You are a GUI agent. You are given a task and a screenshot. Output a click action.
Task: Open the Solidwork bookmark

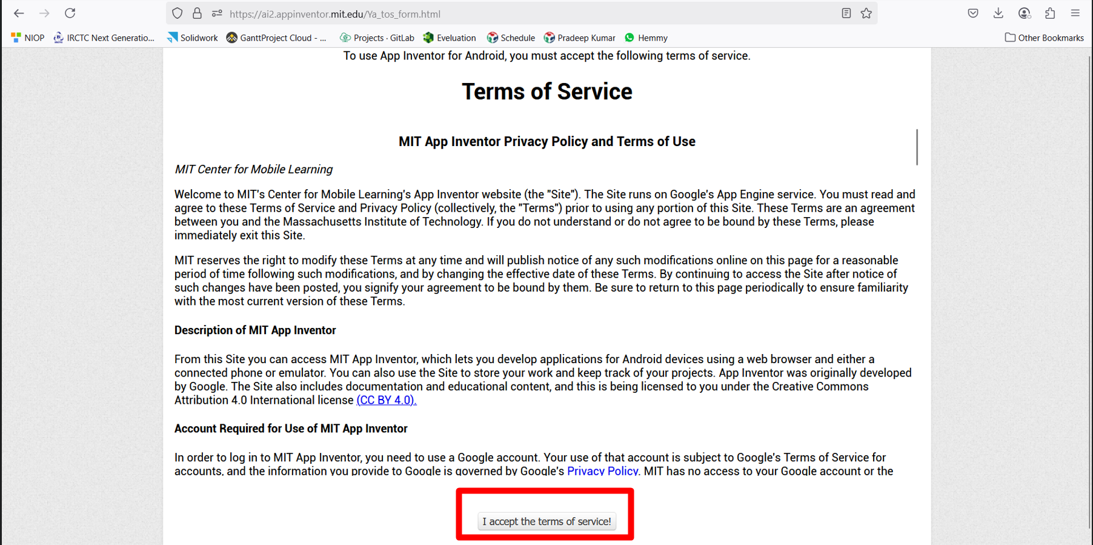(x=193, y=38)
